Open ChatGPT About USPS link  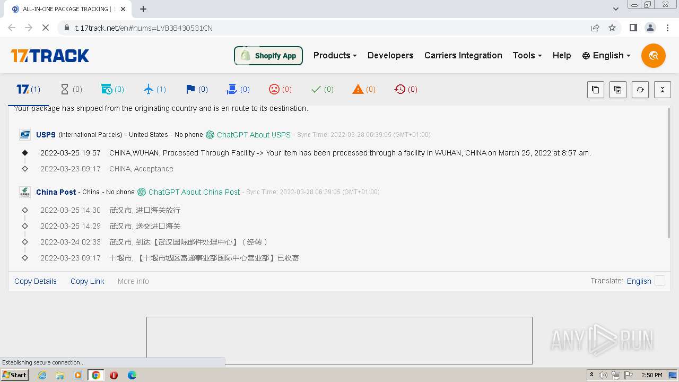(x=248, y=135)
